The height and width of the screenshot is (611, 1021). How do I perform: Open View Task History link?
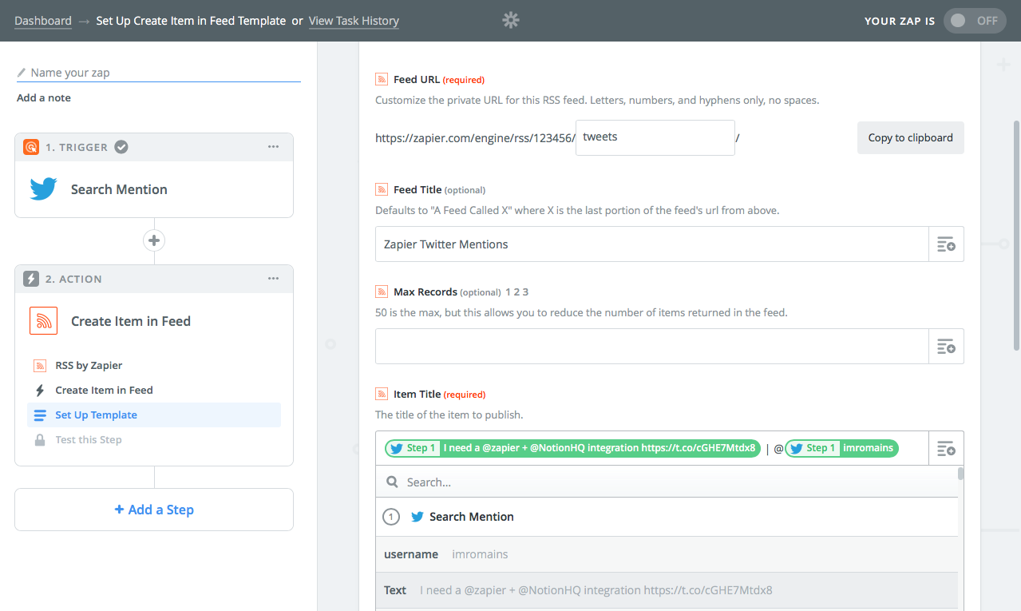(x=354, y=21)
